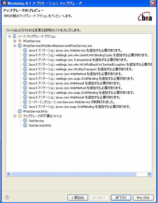Screen dimensions: 158x203
Task: Select the javax.jws.soap.SOAPBinding annotation row
Action: 79,107
